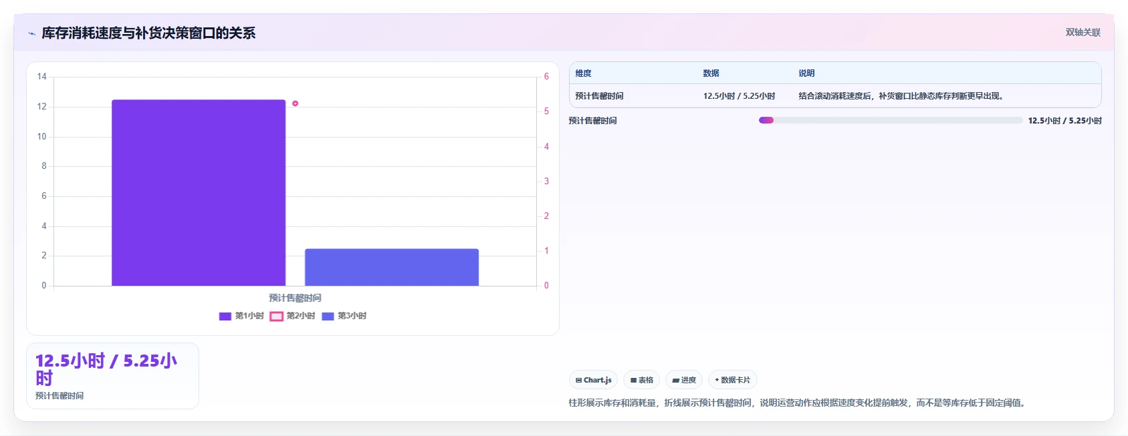Click the chart x-axis label 预计售罄时间

click(x=295, y=298)
